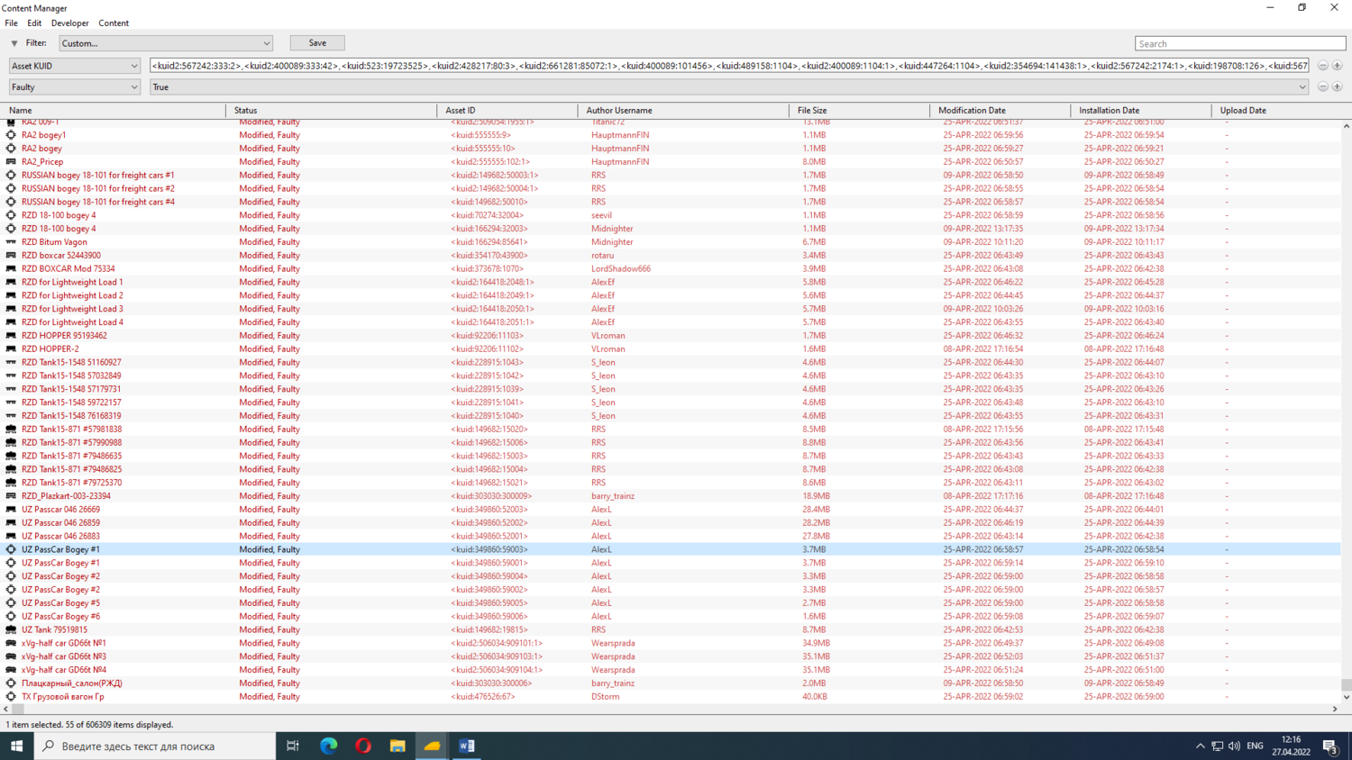Open the Asset KUID filter type dropdown

tap(75, 66)
